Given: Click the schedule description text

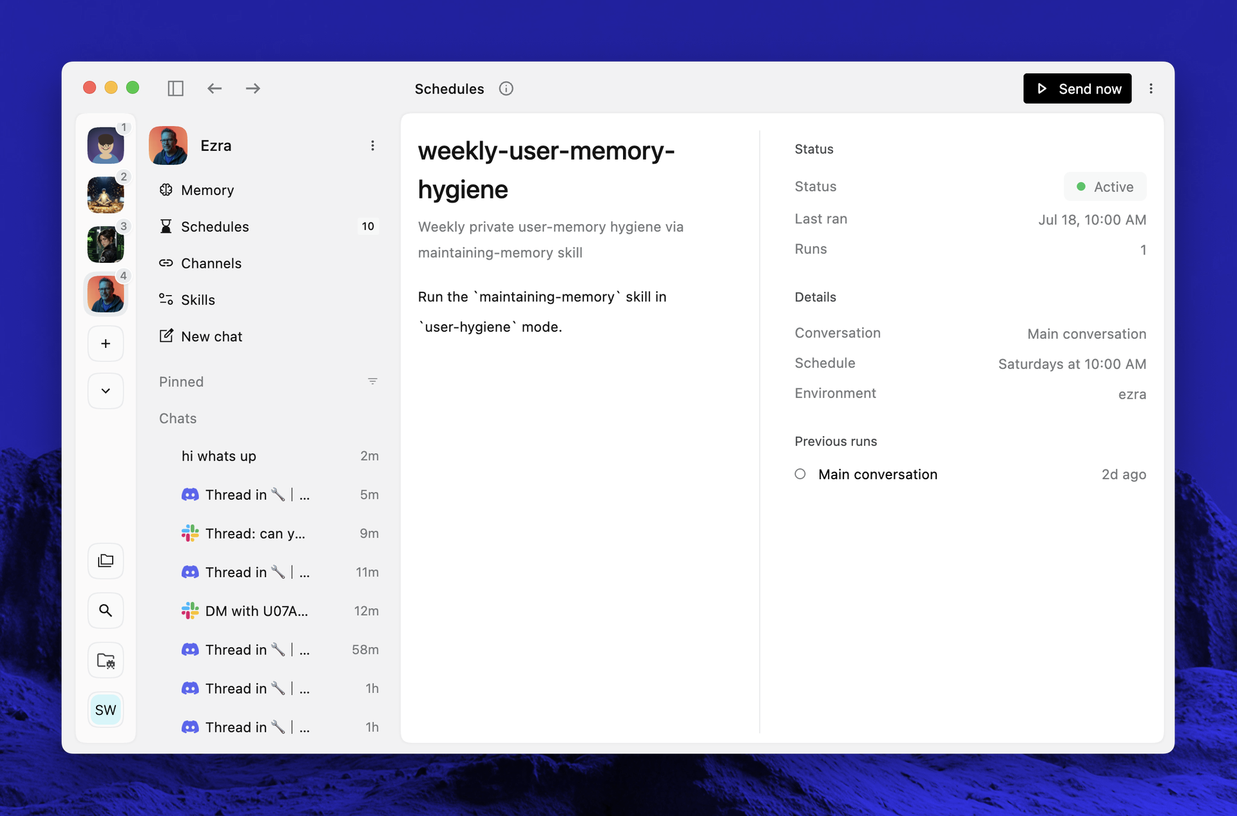Looking at the screenshot, I should [x=551, y=240].
